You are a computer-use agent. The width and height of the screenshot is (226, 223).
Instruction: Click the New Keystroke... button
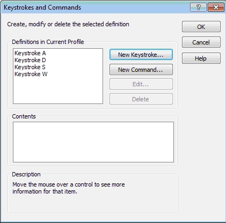(141, 55)
